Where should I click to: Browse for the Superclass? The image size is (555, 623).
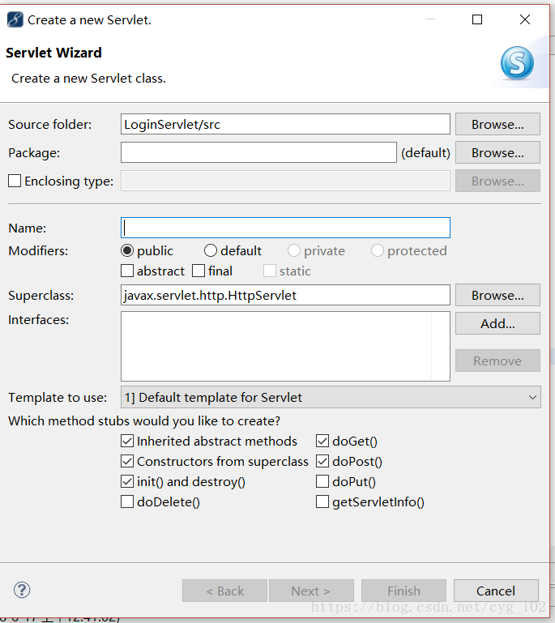pos(497,295)
